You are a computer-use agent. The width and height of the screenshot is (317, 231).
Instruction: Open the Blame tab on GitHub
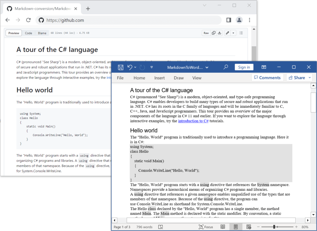tap(42, 33)
